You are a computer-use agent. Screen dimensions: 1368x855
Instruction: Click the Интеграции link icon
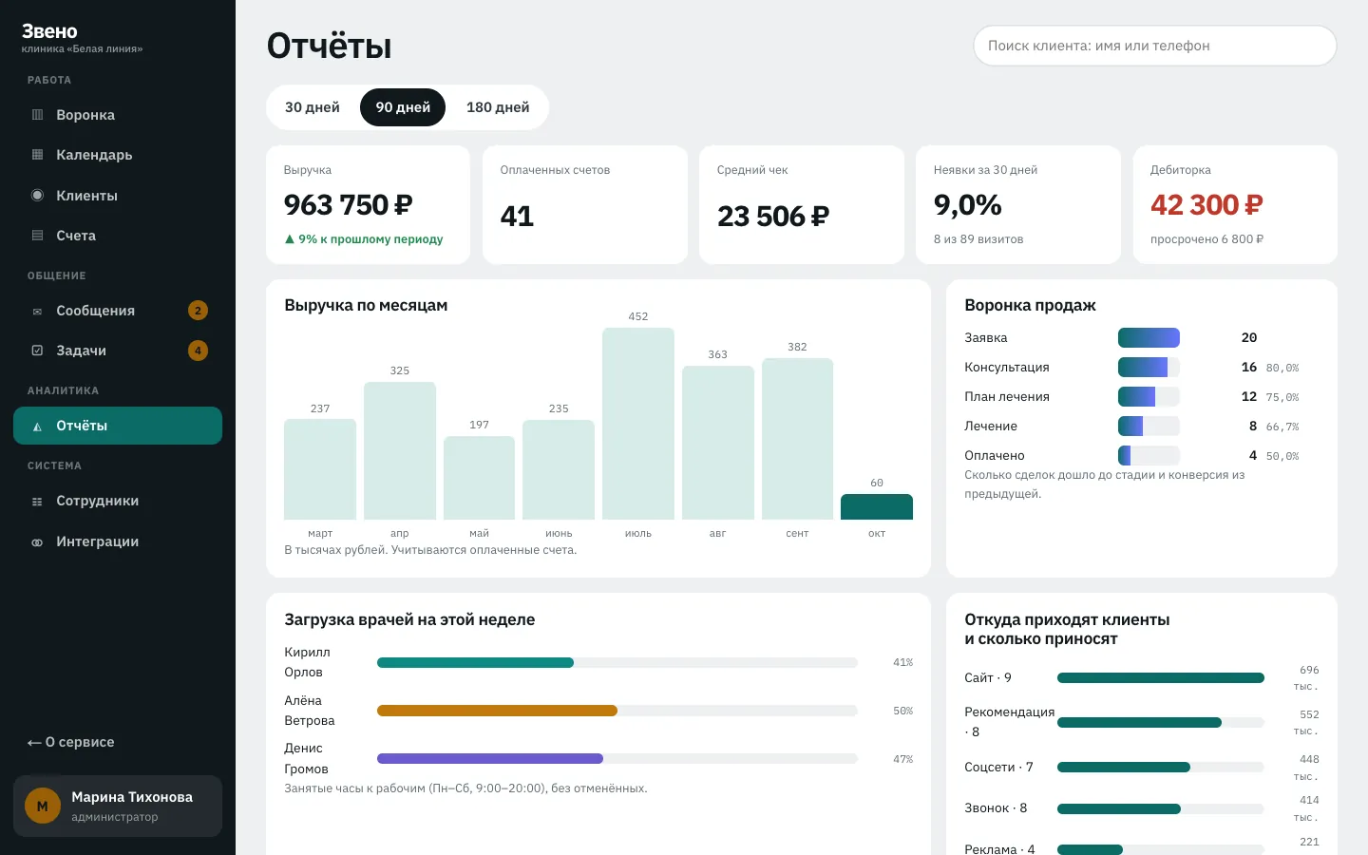coord(38,542)
